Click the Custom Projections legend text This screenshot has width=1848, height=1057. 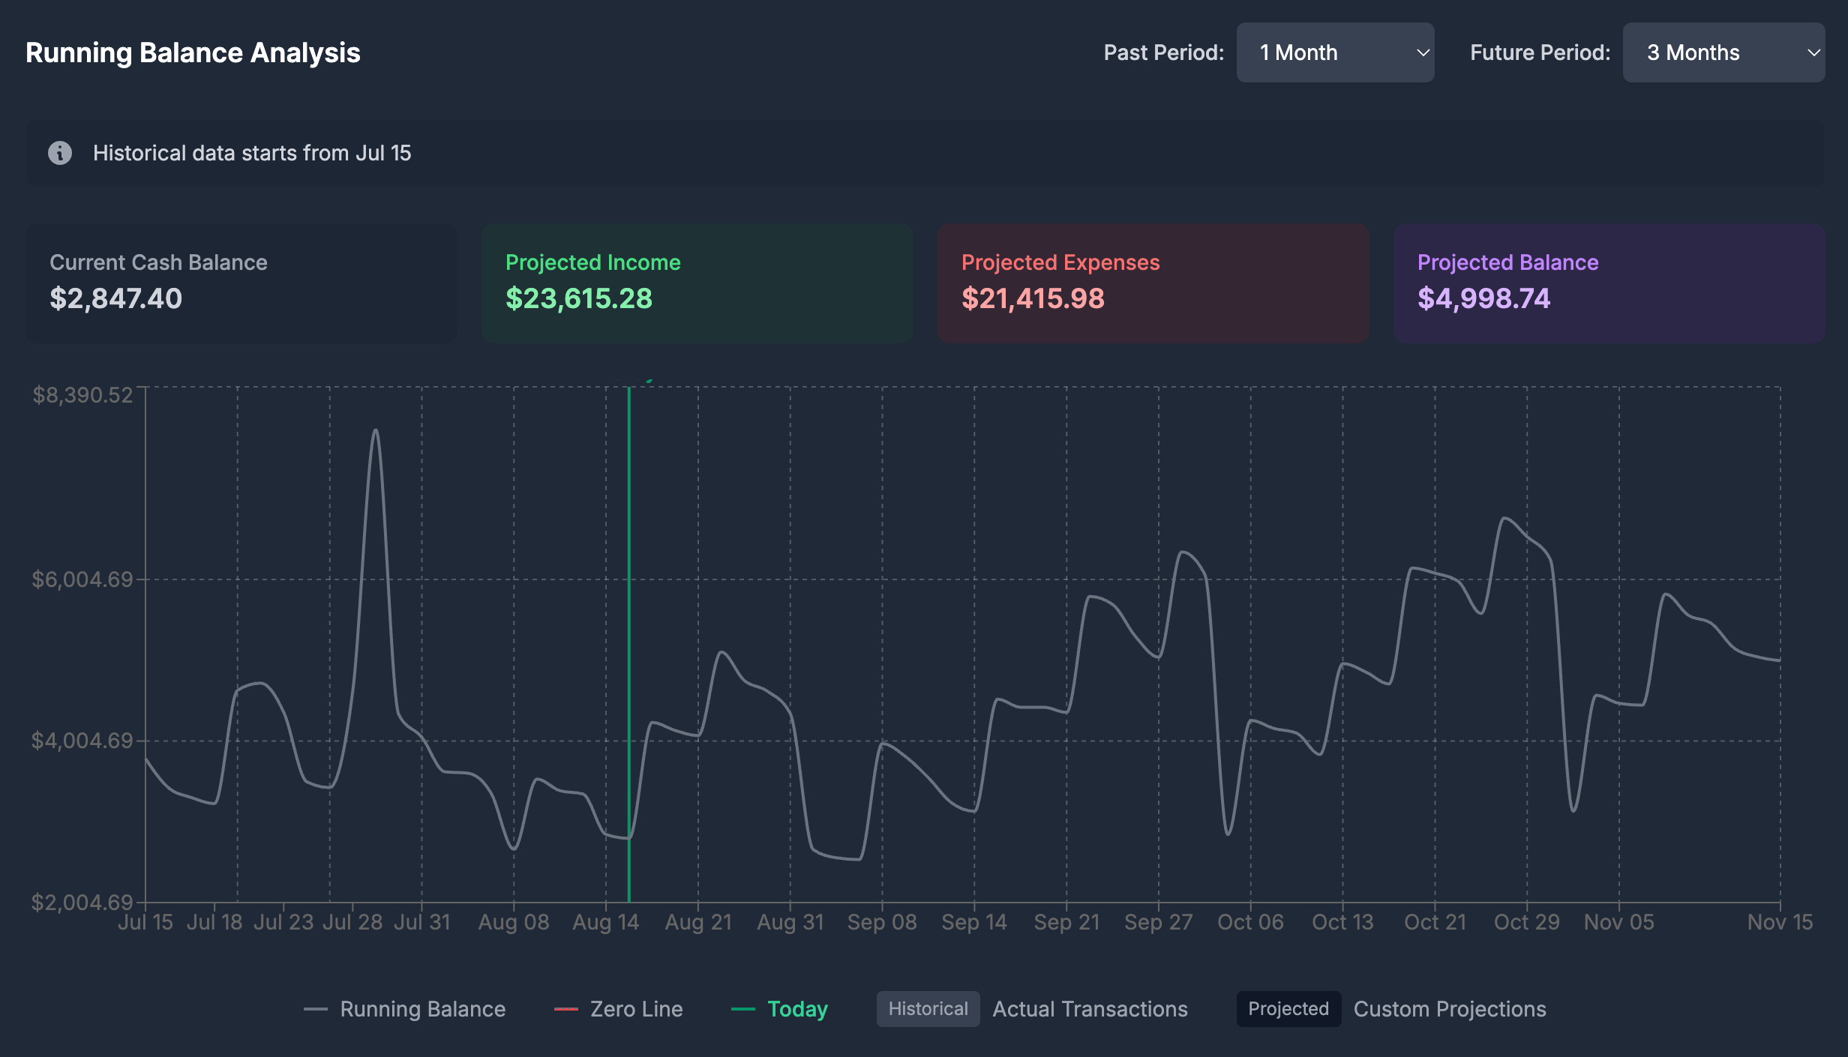click(1450, 1009)
